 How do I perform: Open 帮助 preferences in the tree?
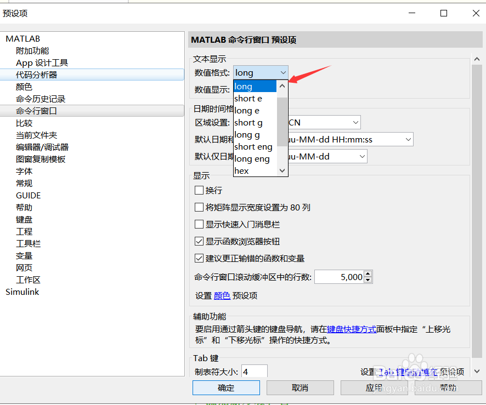24,208
